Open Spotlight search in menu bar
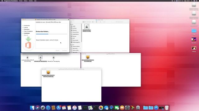 (192, 1)
